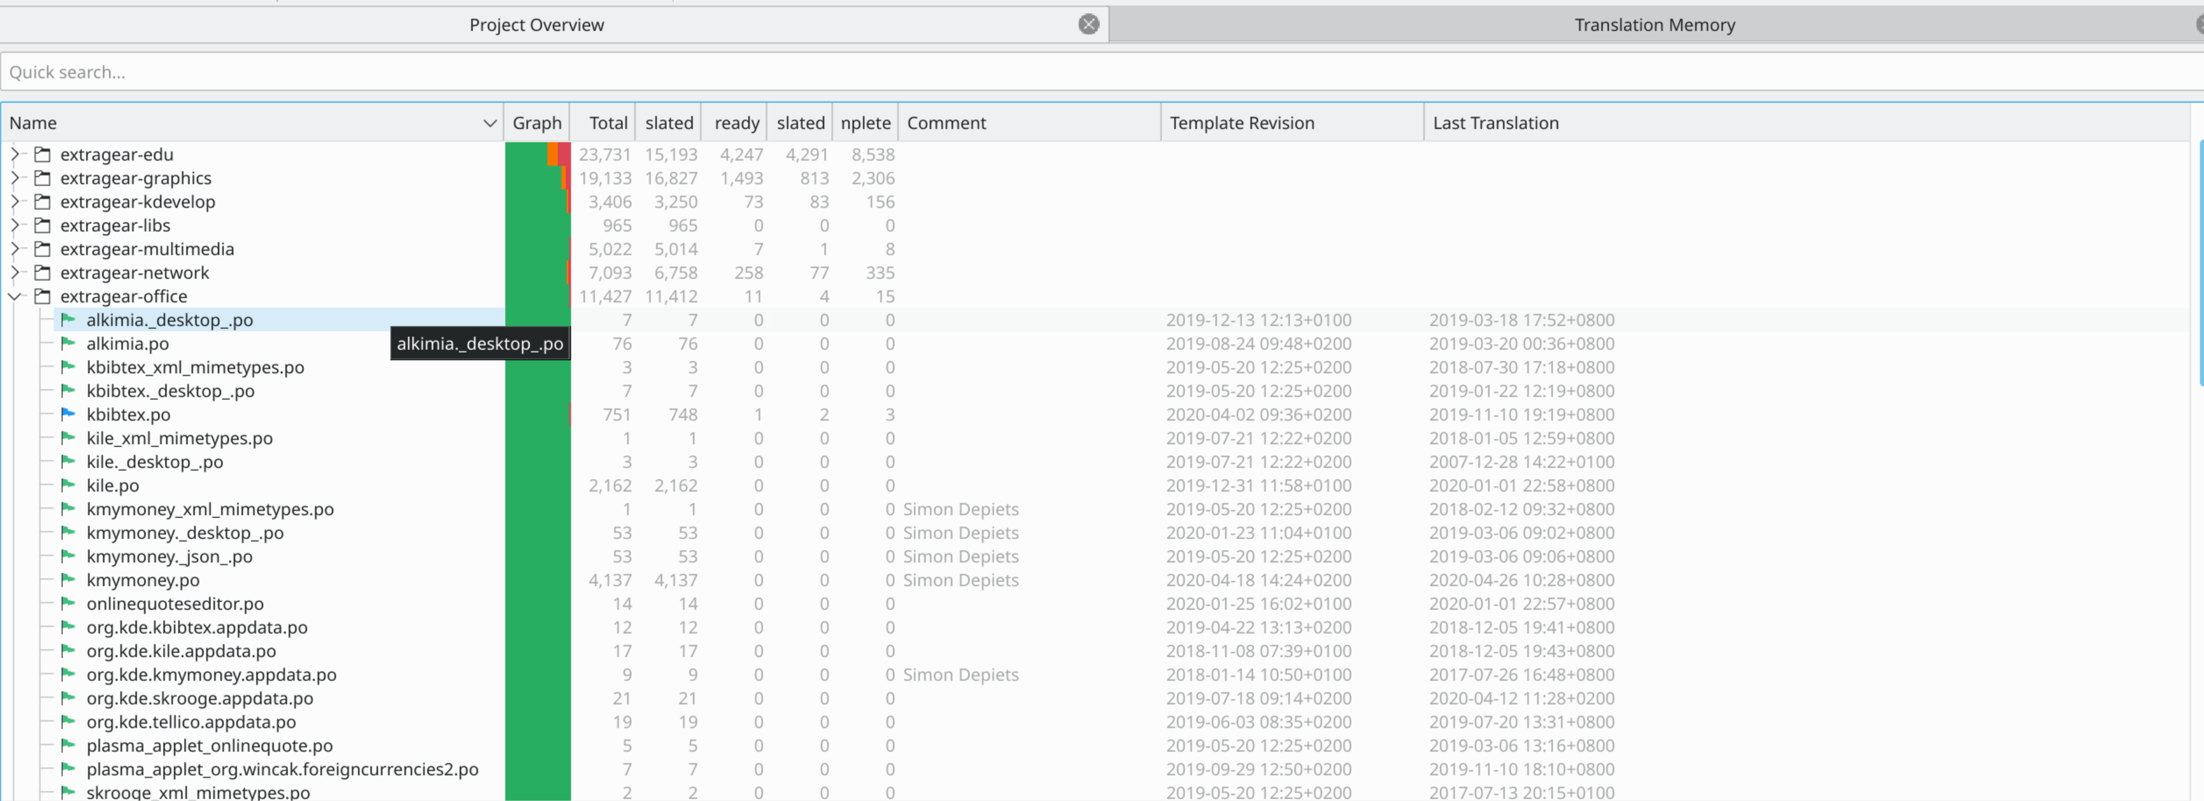Collapse the extragear-office folder
The height and width of the screenshot is (801, 2204).
(15, 297)
